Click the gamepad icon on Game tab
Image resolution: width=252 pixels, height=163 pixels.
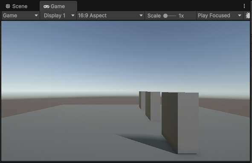pos(46,6)
